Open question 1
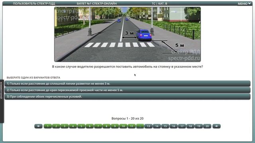 tap(48, 126)
